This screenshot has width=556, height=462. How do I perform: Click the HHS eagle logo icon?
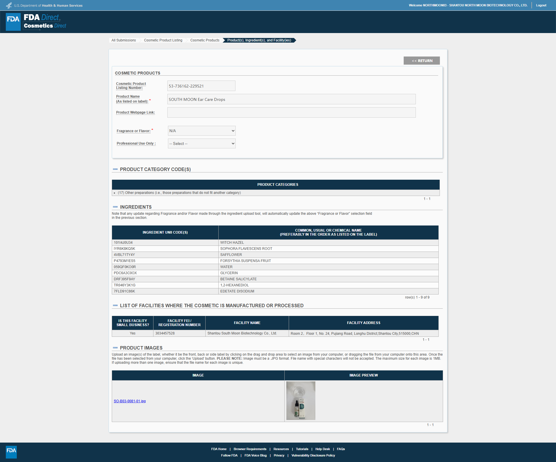point(9,5)
